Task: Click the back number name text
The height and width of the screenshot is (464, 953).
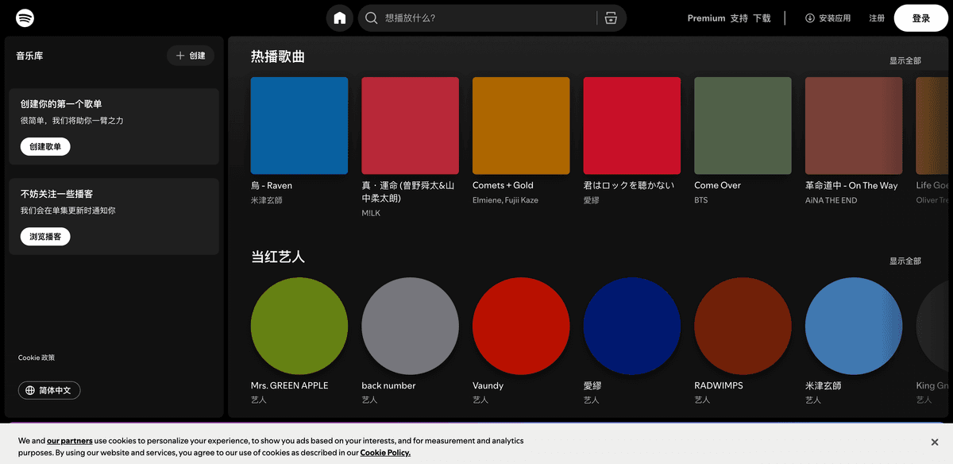Action: 388,386
